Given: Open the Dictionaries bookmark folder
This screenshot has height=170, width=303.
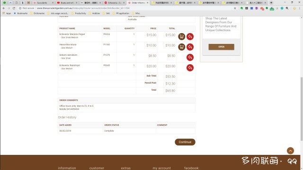Looking at the screenshot, I should 37,13.
